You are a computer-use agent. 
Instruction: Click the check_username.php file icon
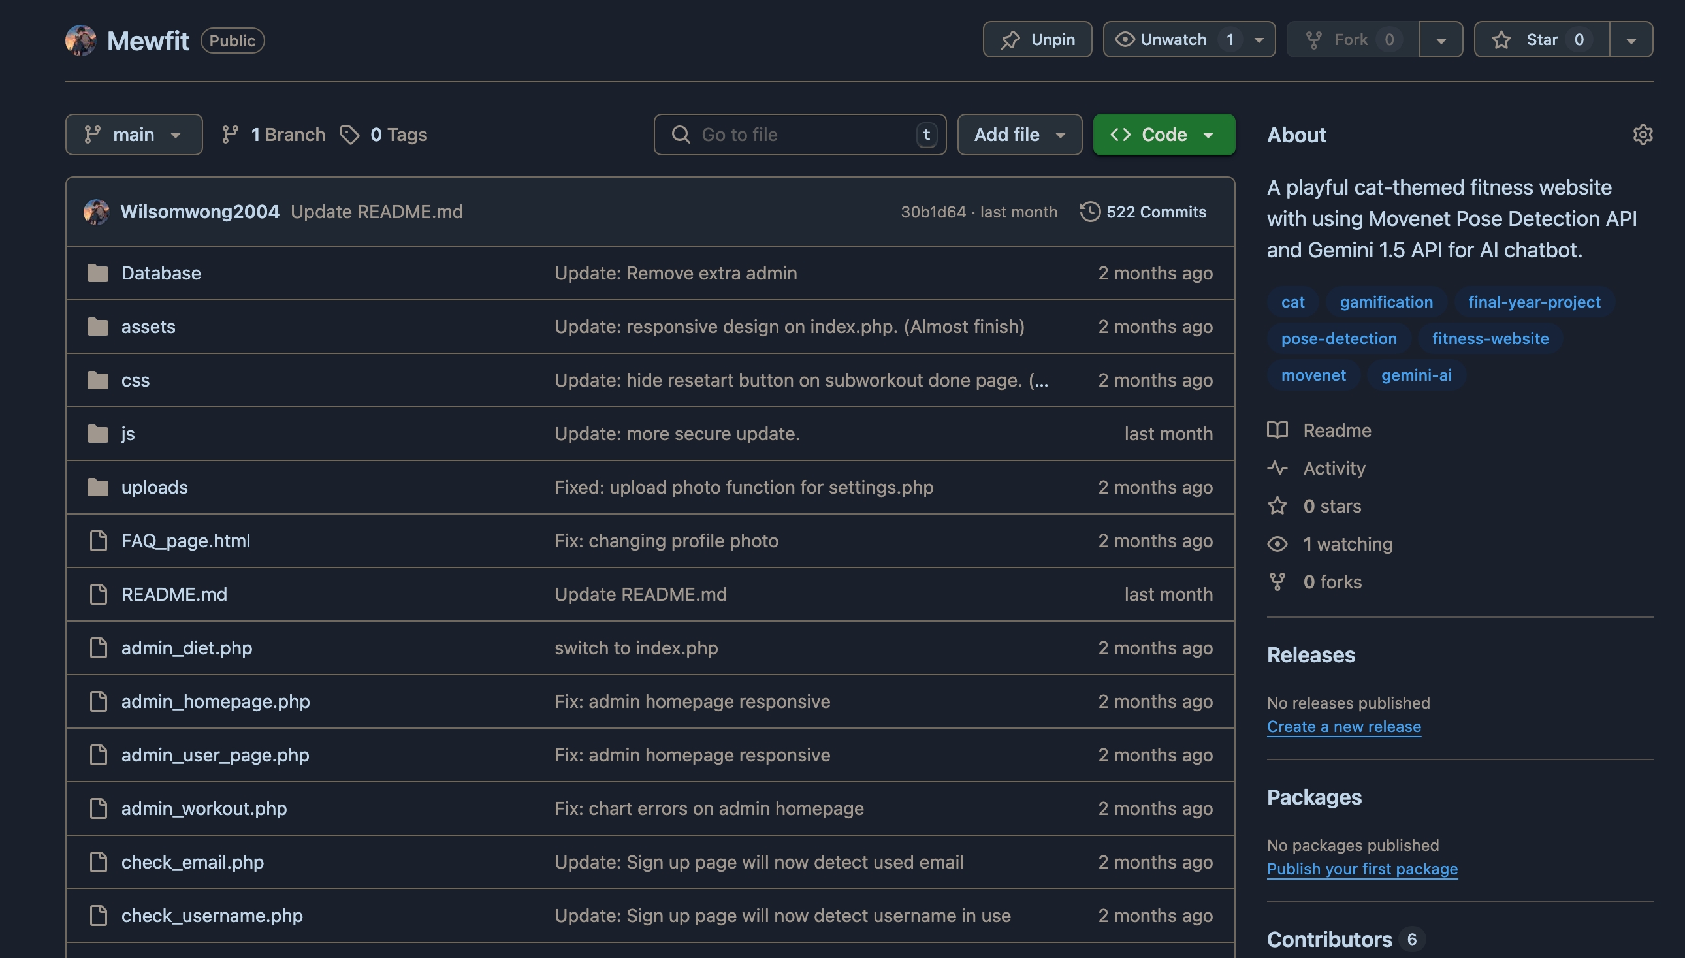pyautogui.click(x=98, y=916)
